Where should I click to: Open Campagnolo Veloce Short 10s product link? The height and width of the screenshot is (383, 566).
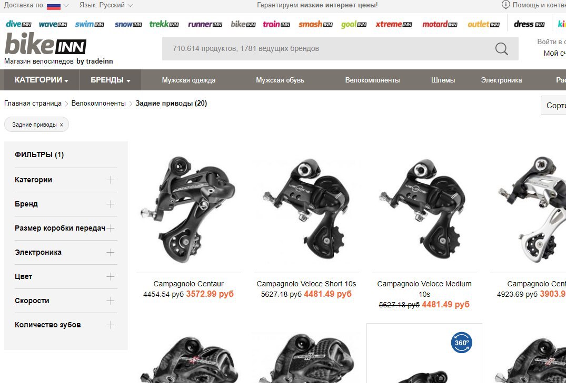point(306,284)
